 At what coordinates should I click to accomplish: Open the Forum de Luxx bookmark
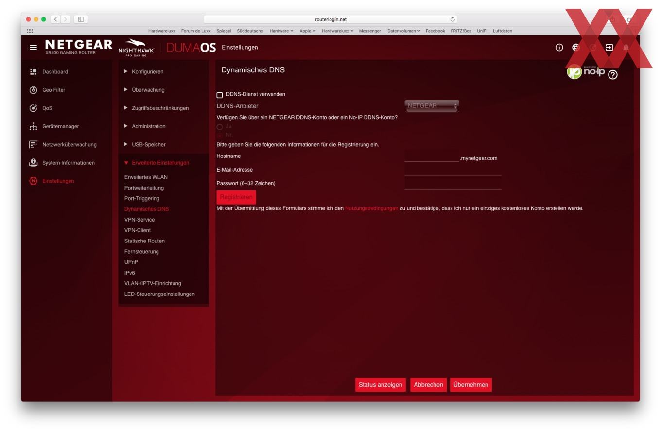pos(196,31)
